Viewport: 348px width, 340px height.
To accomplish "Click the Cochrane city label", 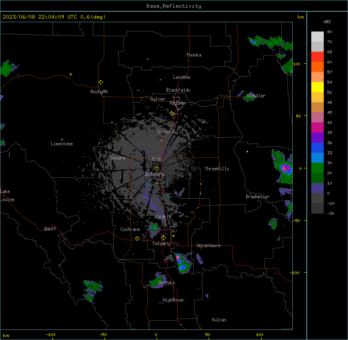I will pos(130,229).
